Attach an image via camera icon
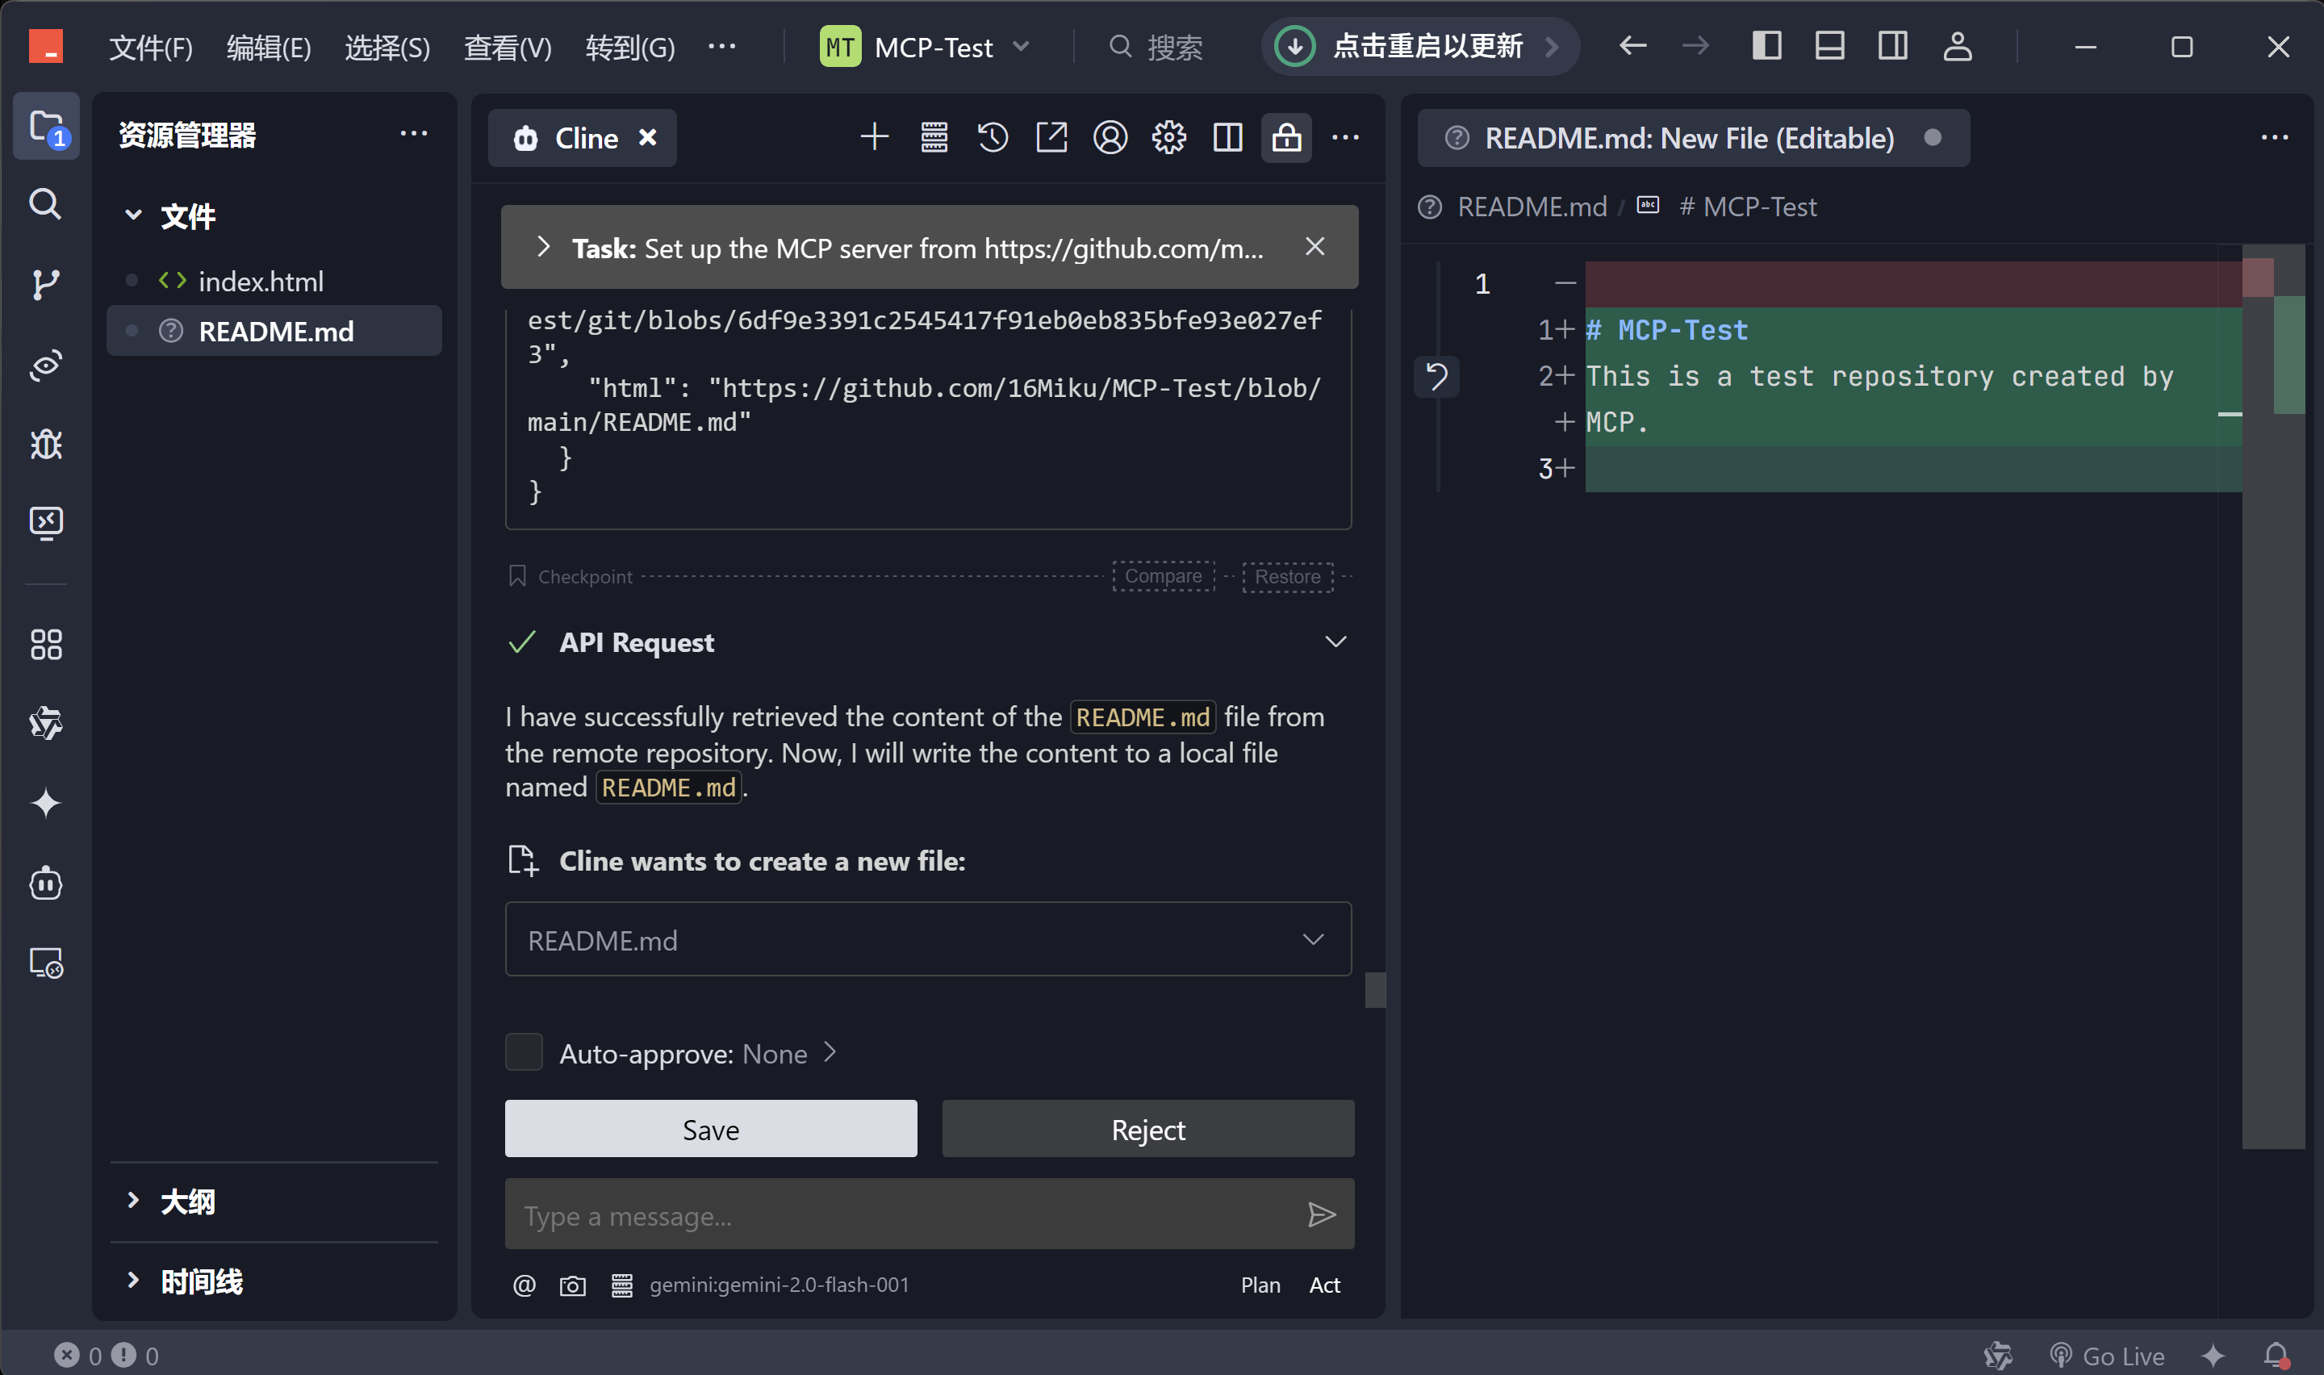 click(x=571, y=1285)
